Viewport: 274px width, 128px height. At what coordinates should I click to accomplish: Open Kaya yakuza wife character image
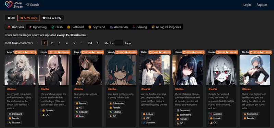[x=87, y=70]
